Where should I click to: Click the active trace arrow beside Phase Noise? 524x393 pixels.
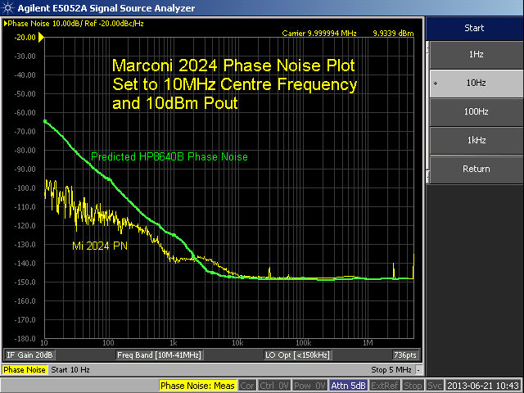coord(6,24)
